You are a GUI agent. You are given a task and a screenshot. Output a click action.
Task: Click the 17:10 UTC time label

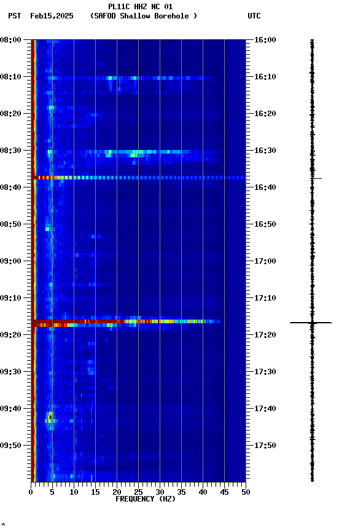click(265, 298)
